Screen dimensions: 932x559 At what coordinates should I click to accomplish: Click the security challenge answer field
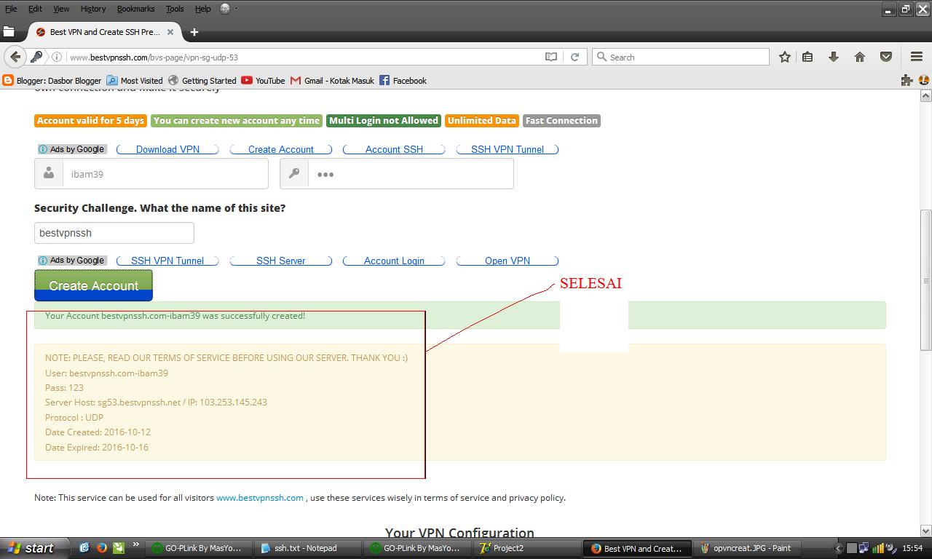pos(114,233)
